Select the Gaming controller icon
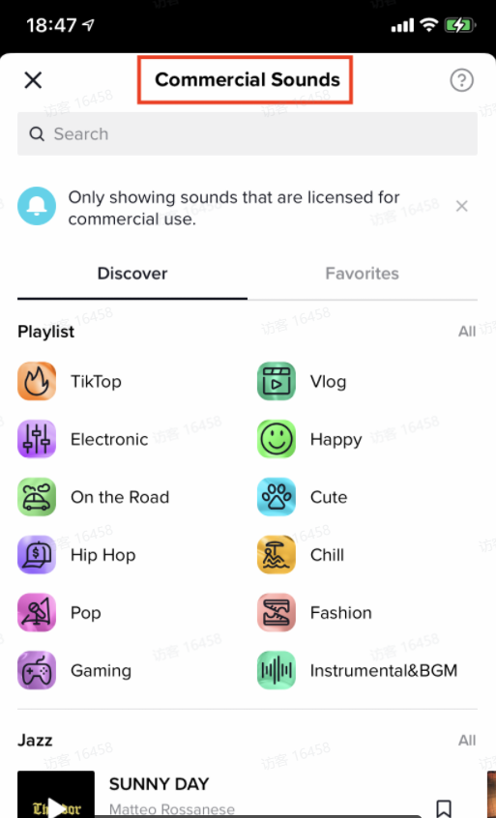 [x=37, y=670]
